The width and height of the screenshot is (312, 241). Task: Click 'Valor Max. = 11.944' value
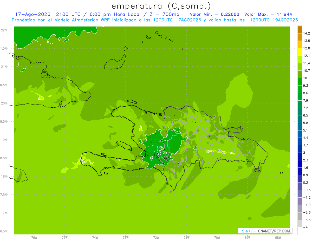[x=268, y=14]
